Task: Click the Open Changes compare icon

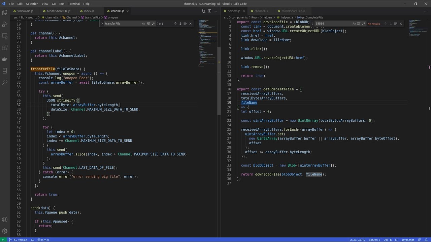Action: tap(203, 11)
